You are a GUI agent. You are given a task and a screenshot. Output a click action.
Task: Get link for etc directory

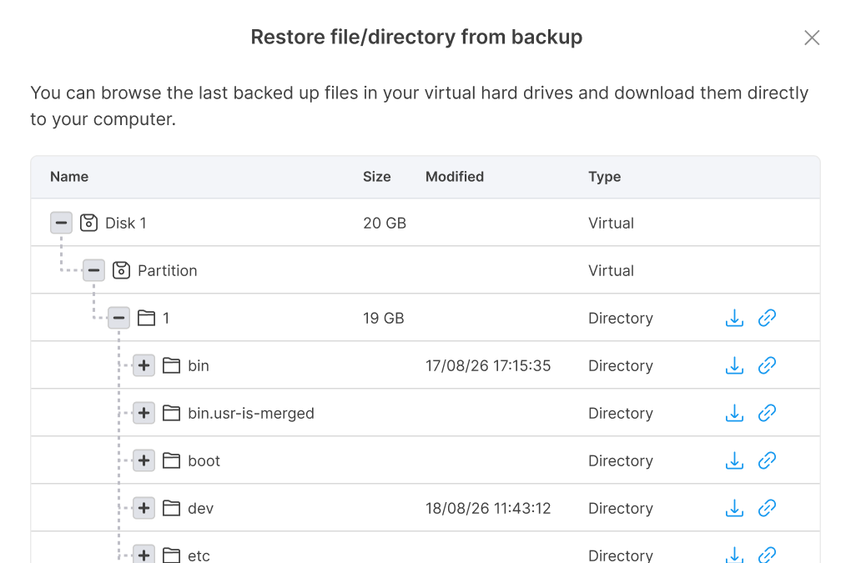(x=767, y=555)
